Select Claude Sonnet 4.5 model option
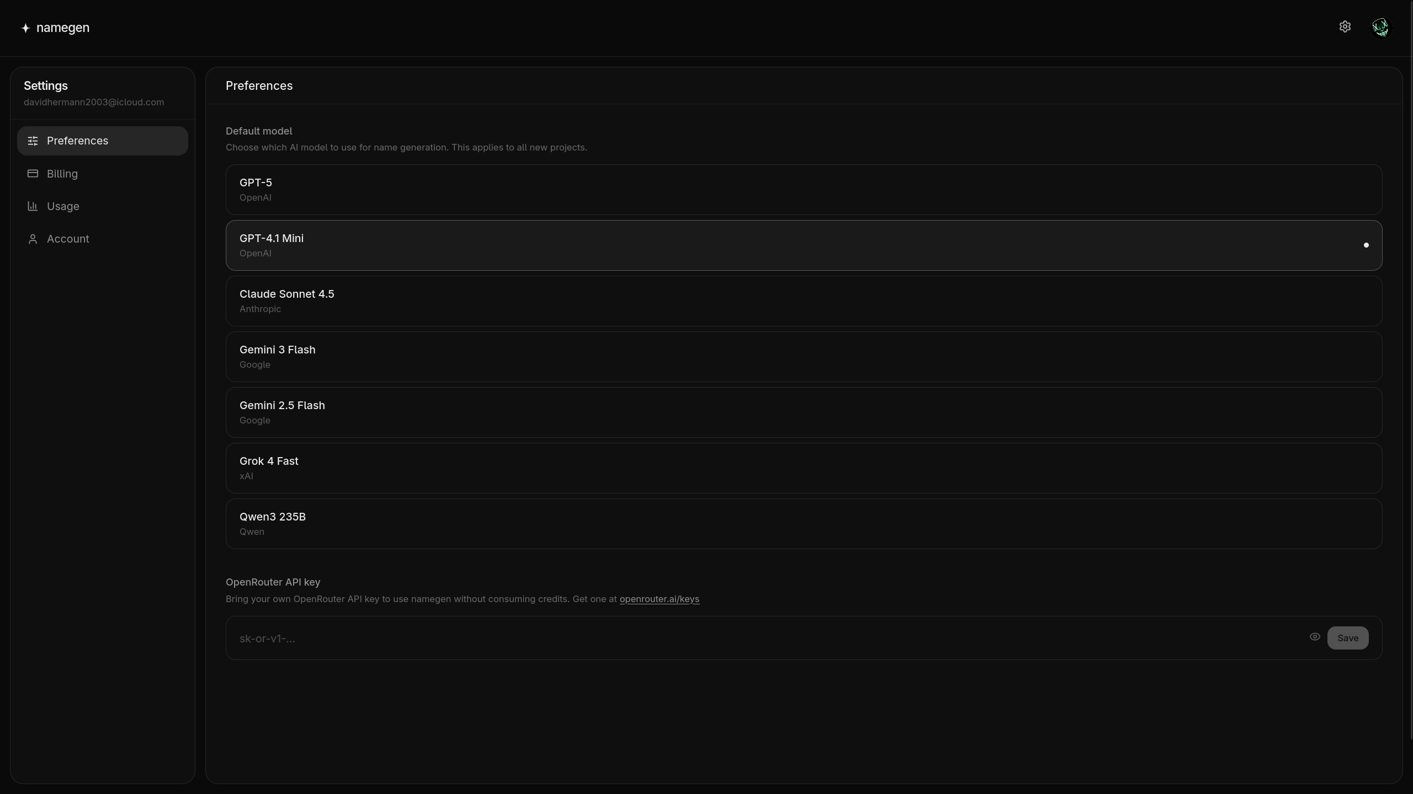This screenshot has height=794, width=1413. [804, 301]
